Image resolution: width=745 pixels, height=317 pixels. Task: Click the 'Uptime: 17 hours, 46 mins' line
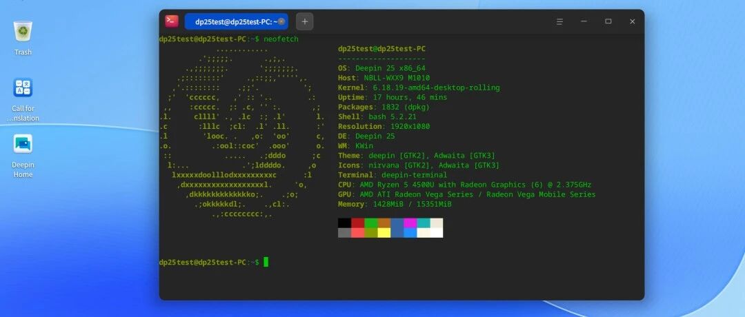pos(393,97)
